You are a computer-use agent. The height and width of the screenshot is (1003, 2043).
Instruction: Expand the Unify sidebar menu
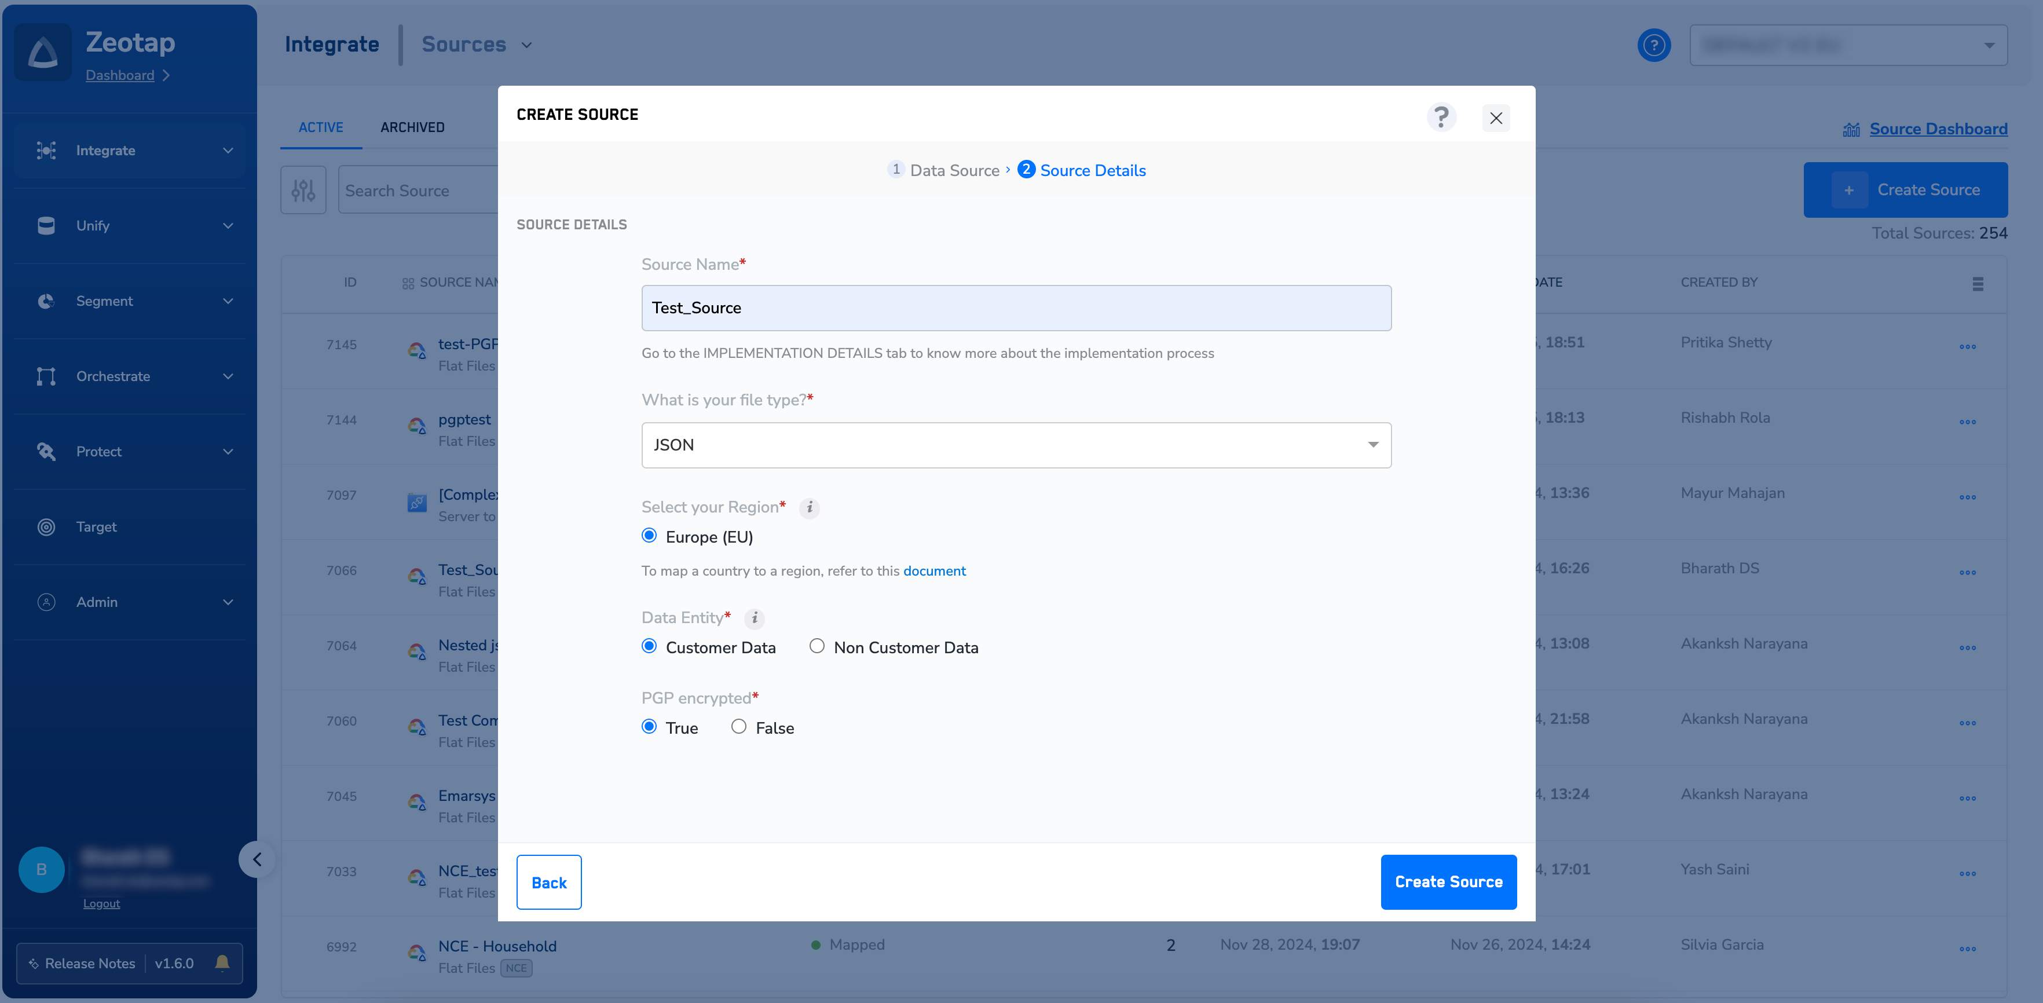tap(130, 226)
